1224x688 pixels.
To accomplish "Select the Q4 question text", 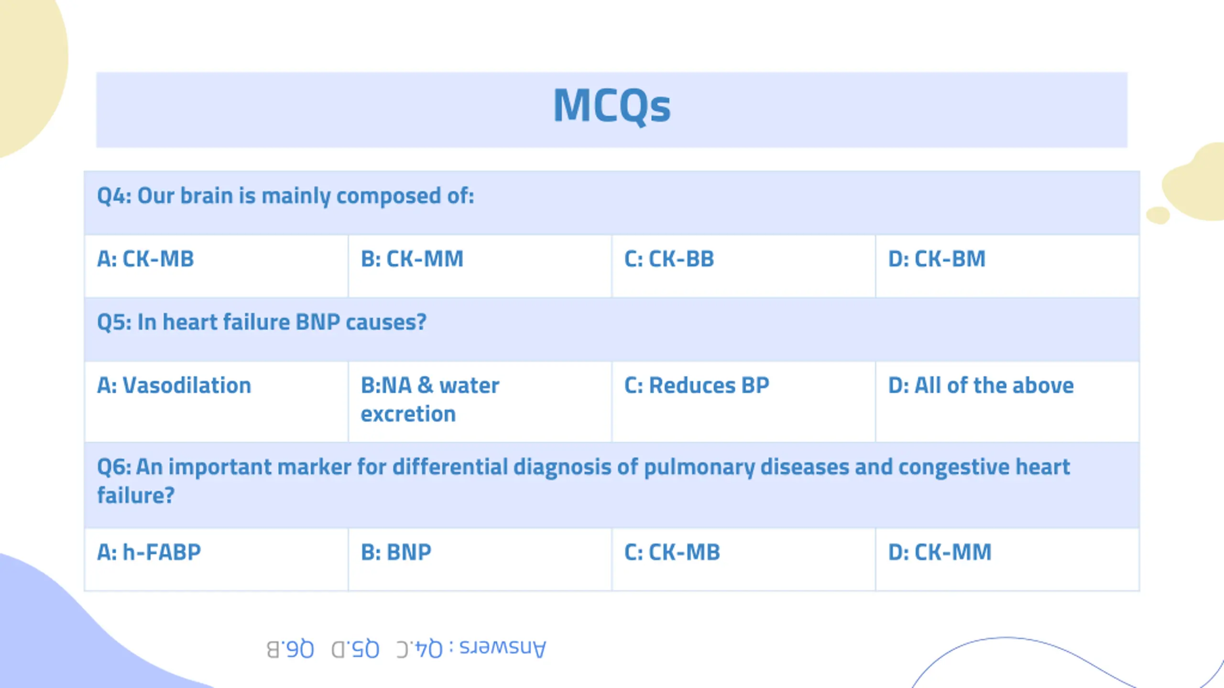I will click(285, 196).
